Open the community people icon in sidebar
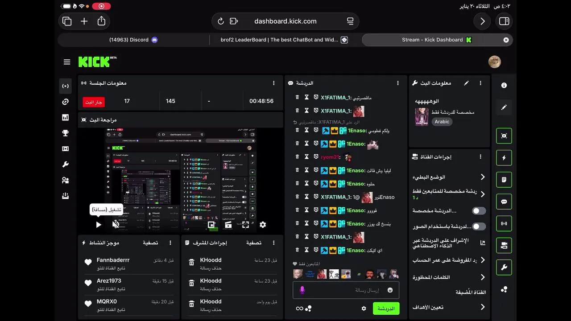The image size is (571, 321). (x=66, y=180)
